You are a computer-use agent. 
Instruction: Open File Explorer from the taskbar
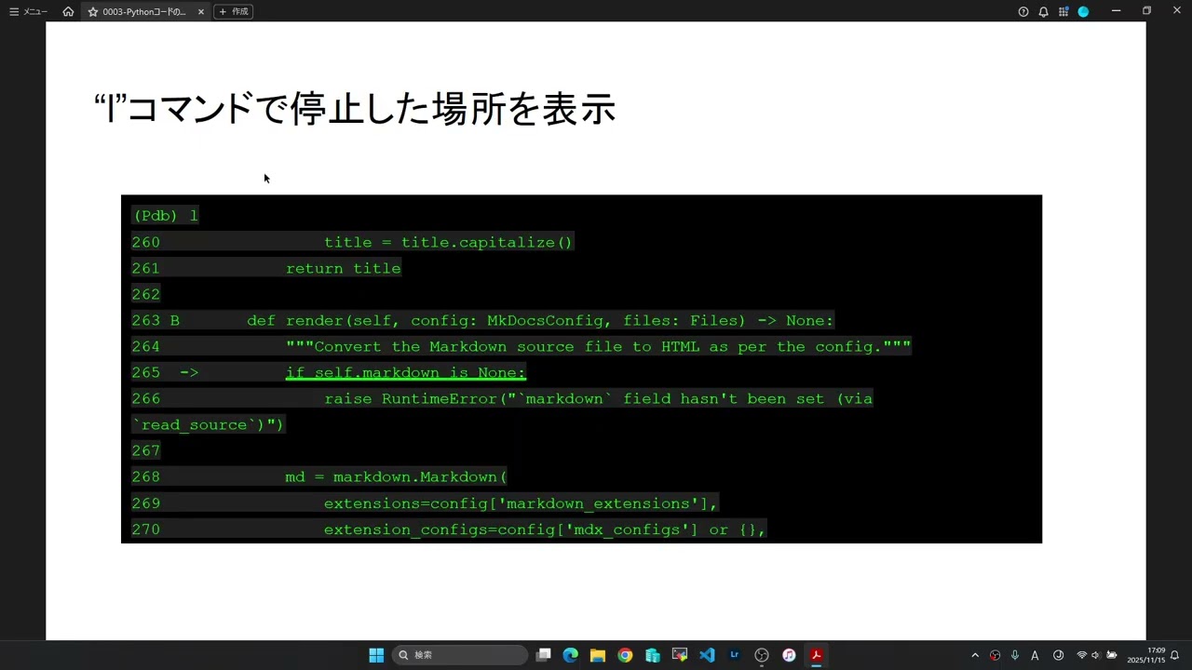coord(598,655)
